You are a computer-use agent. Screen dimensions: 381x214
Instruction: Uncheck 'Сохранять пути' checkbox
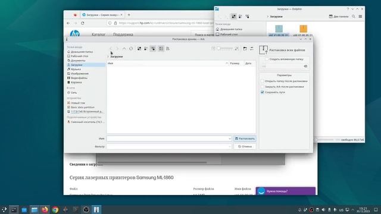263,92
